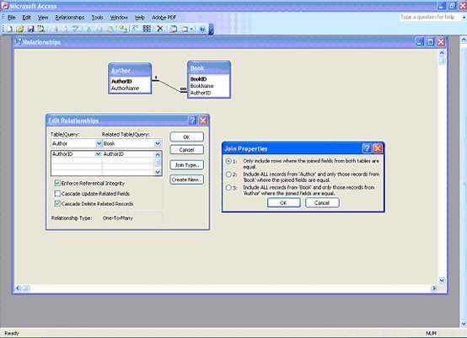Open the Window menu

pyautogui.click(x=119, y=18)
